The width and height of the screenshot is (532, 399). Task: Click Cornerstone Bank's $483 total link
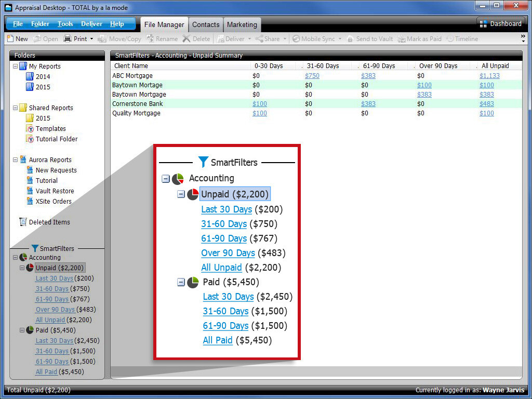(x=486, y=104)
